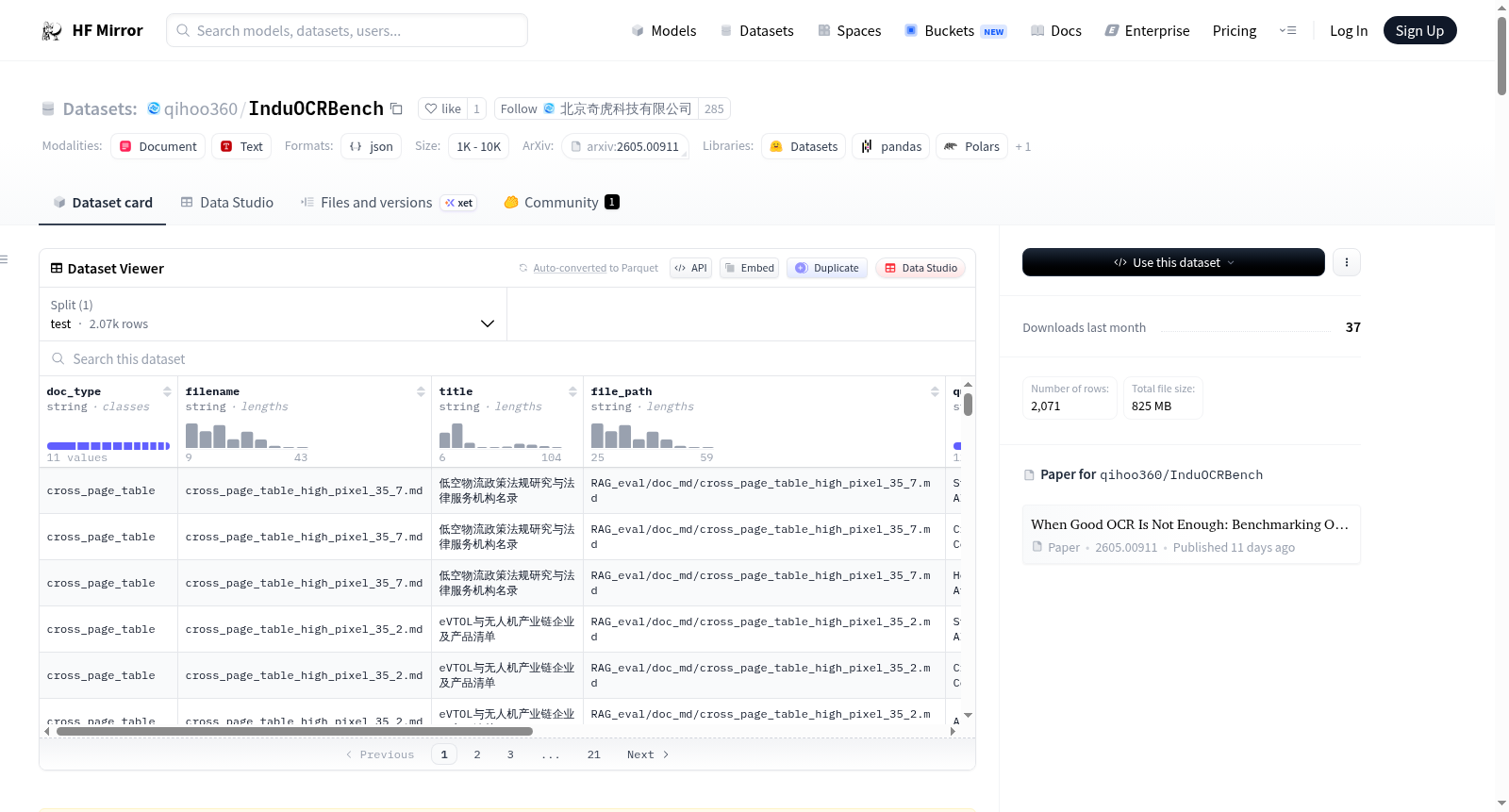Go to page 2 of the table
1509x812 pixels.
coord(477,755)
